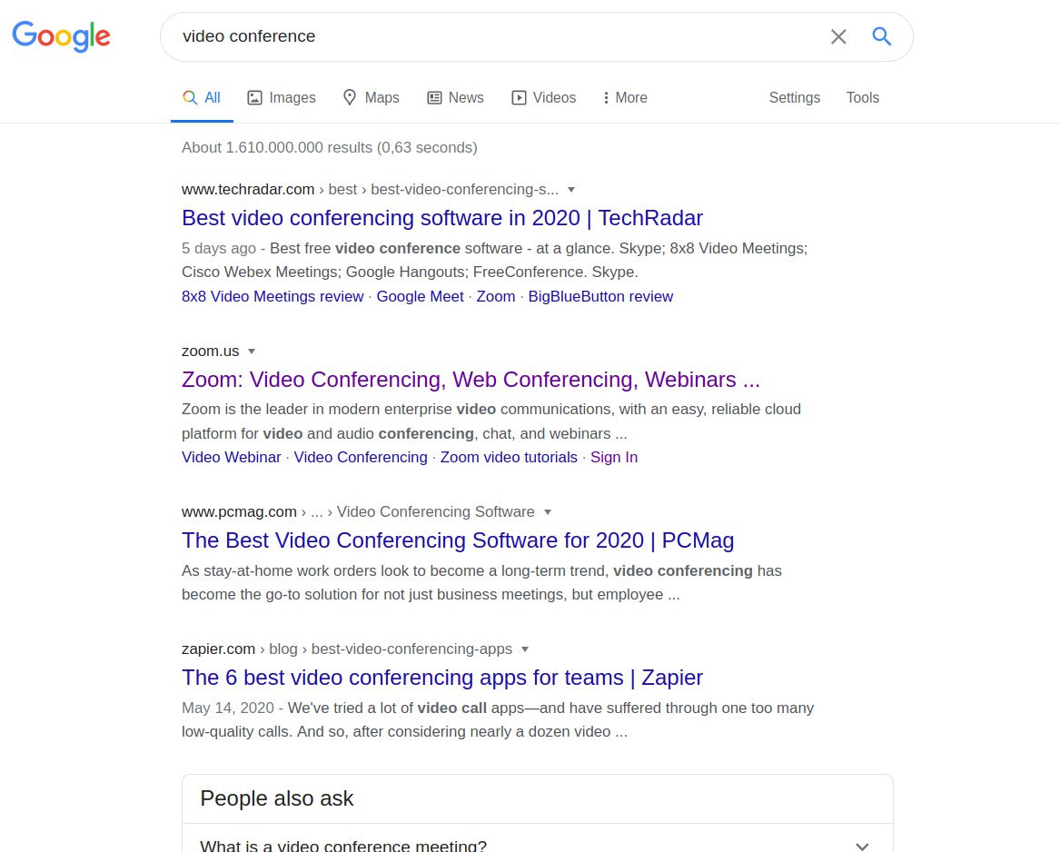Screen dimensions: 1060x852
Task: Expand the techradar.com result dropdown arrow
Action: point(571,190)
